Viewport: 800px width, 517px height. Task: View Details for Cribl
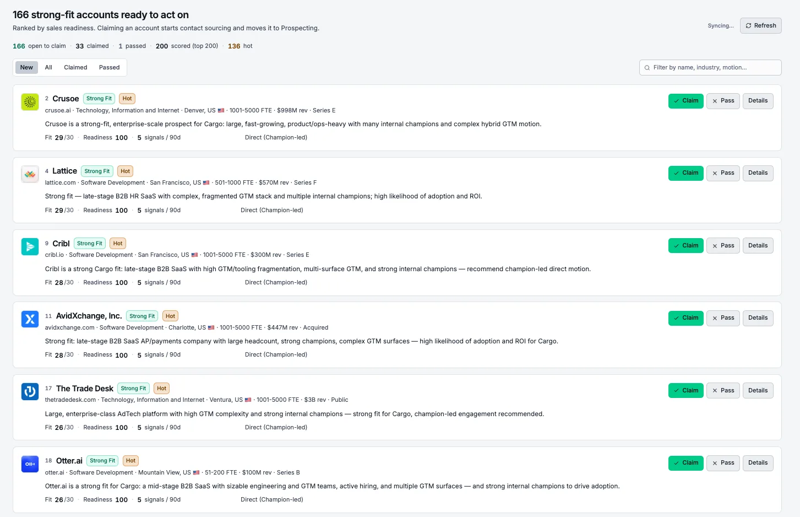758,246
